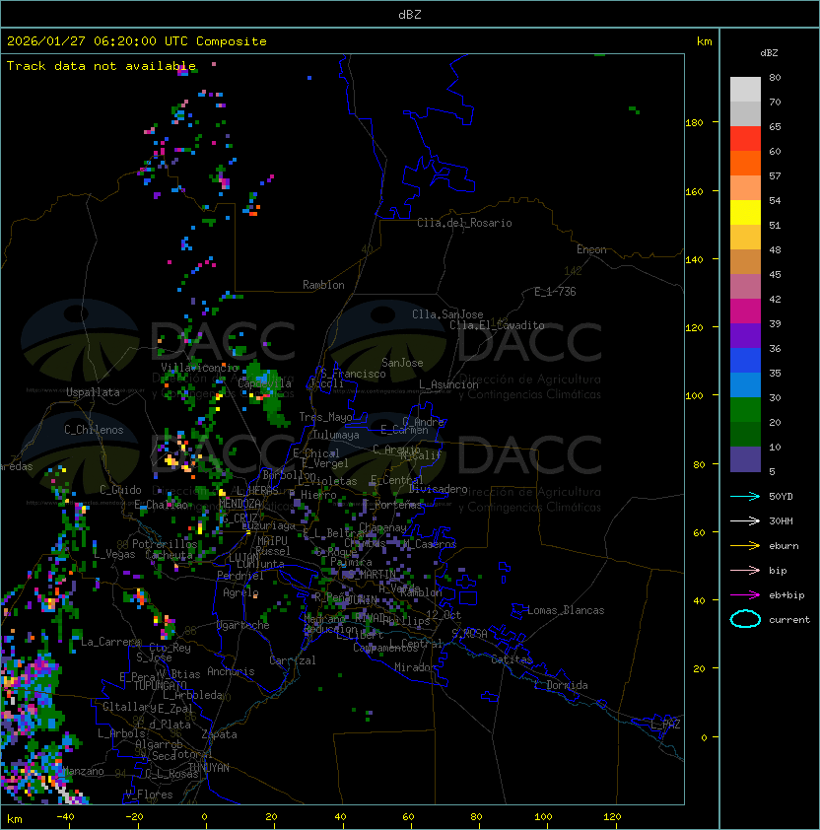The width and height of the screenshot is (820, 830).
Task: Click the bottom dark purple dBZ swatch
Action: click(x=745, y=458)
